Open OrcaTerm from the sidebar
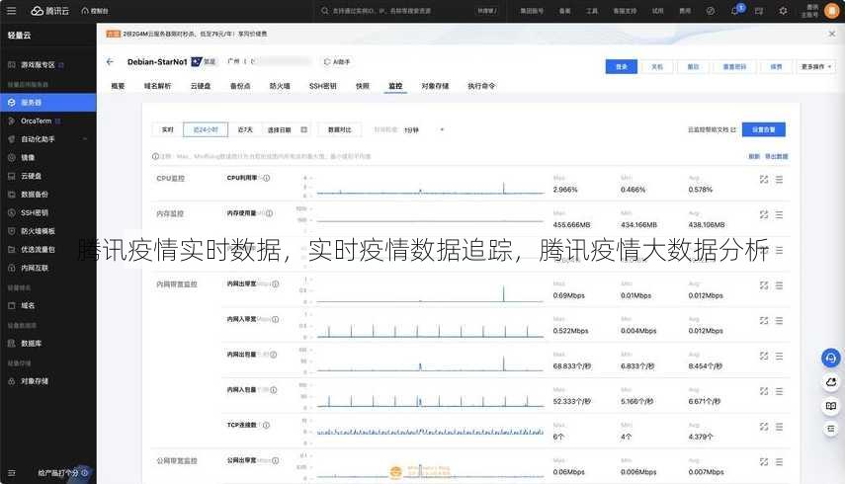 pyautogui.click(x=37, y=121)
